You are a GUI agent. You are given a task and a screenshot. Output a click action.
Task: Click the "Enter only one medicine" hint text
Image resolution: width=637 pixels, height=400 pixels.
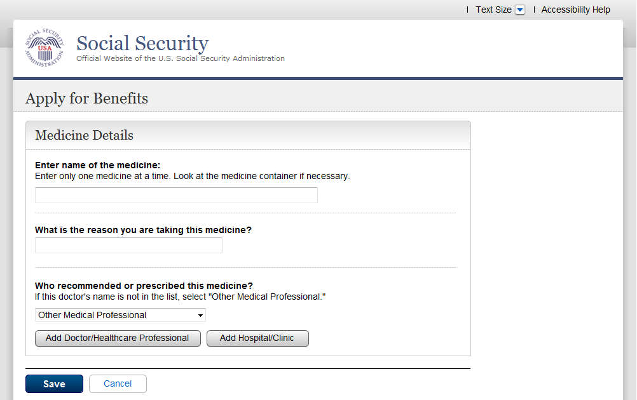pos(192,176)
